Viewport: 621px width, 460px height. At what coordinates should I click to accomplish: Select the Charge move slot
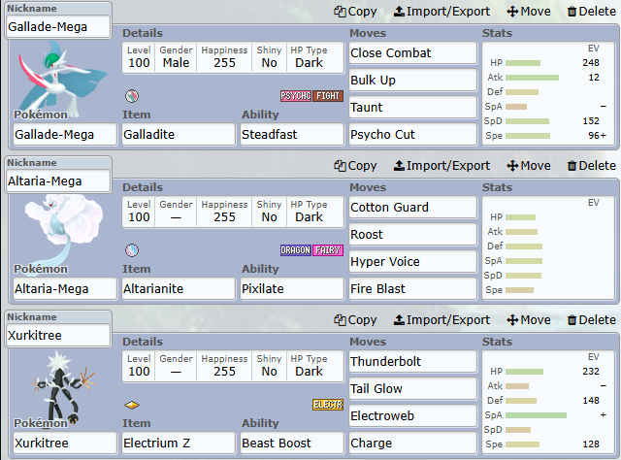[413, 443]
